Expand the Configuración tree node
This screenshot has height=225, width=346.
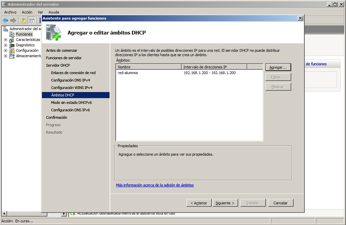pyautogui.click(x=5, y=50)
